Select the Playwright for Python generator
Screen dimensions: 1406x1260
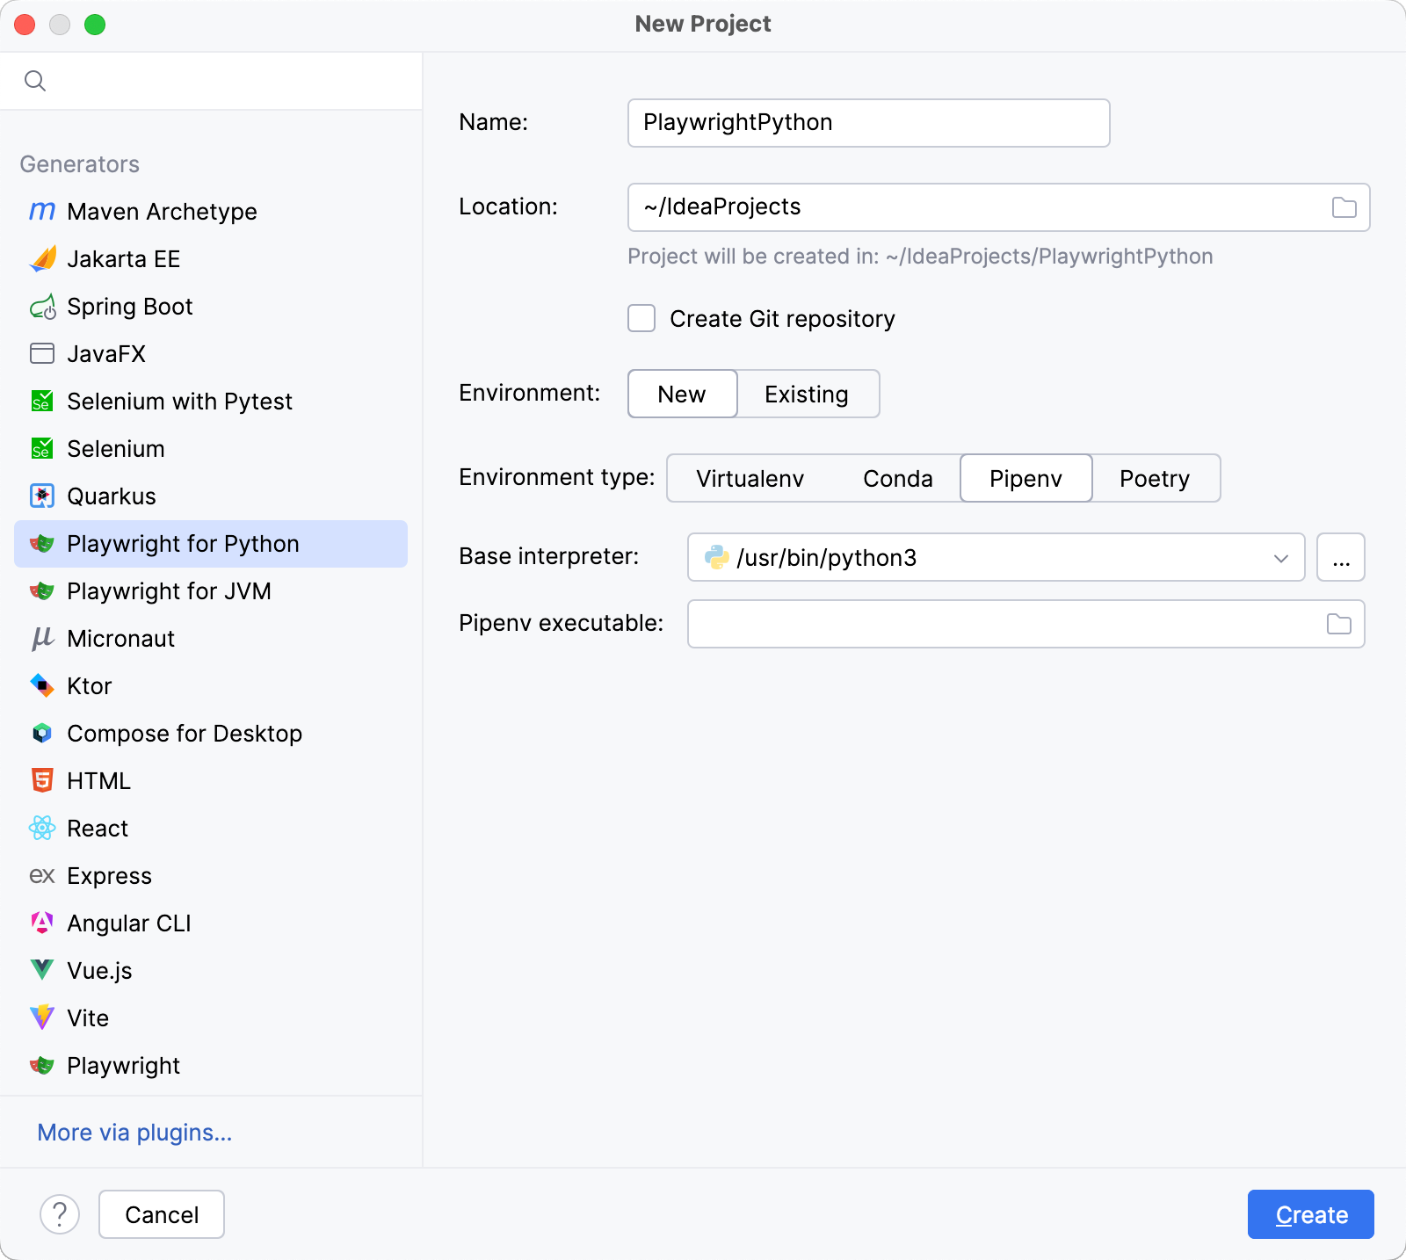pyautogui.click(x=182, y=544)
